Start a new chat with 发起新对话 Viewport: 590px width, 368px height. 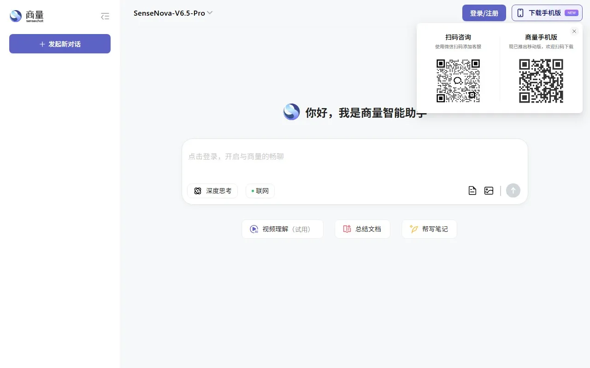click(59, 44)
